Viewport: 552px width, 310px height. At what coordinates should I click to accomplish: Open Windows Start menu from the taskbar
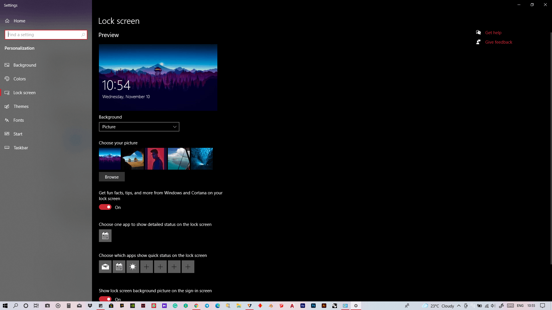pyautogui.click(x=5, y=306)
